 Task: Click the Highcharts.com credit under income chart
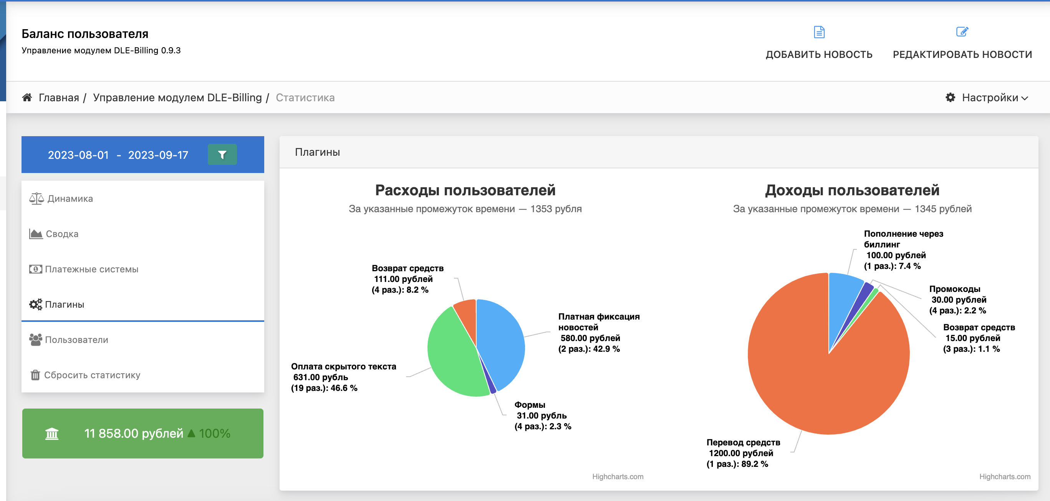point(1005,476)
